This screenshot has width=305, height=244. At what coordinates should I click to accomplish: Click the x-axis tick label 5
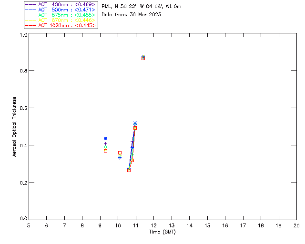tap(29, 225)
